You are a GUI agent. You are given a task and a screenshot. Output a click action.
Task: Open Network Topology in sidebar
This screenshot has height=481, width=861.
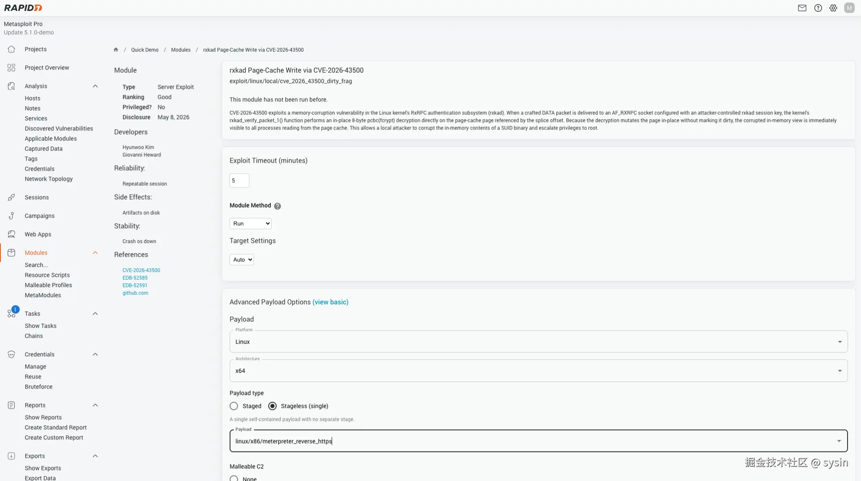[49, 179]
